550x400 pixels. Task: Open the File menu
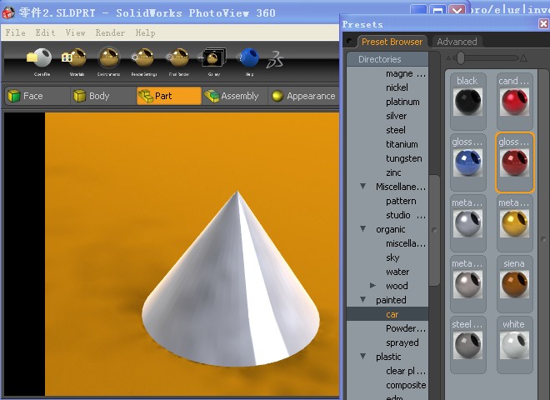click(x=15, y=32)
